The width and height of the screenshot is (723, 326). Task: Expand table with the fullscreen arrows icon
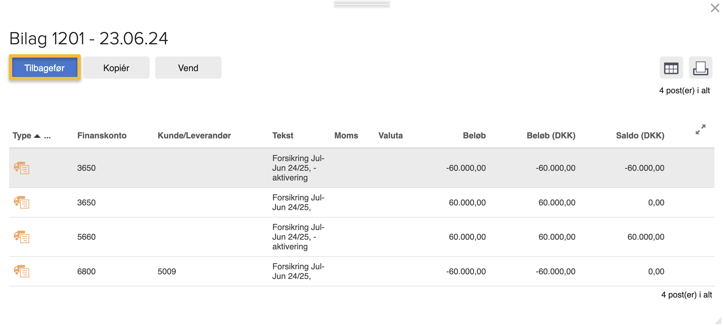700,129
